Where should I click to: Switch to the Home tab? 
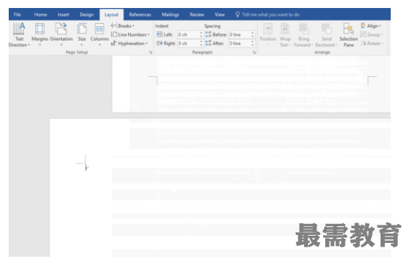41,15
